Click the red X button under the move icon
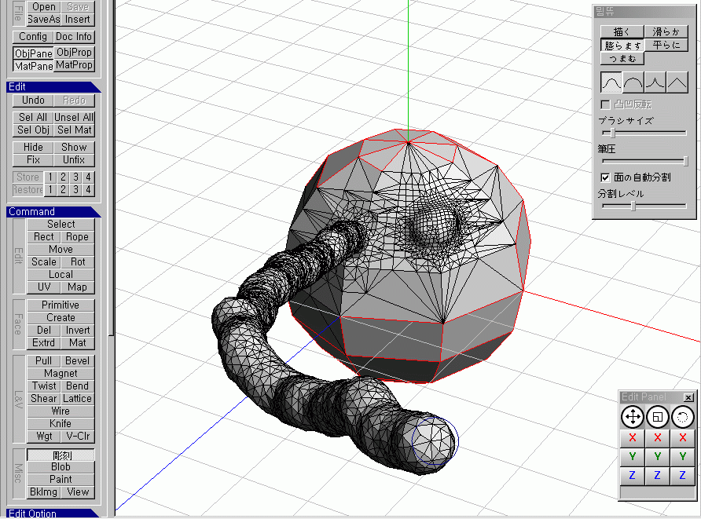This screenshot has height=519, width=701. (632, 437)
